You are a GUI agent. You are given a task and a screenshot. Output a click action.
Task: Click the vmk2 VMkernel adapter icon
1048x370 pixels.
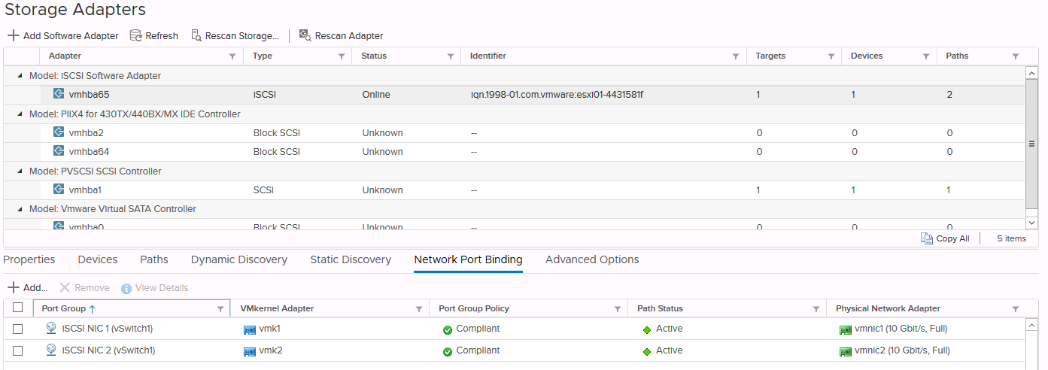point(250,351)
